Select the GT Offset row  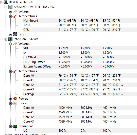(80, 57)
